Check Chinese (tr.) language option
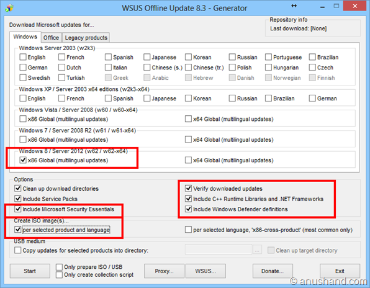370x288 pixels. point(188,68)
